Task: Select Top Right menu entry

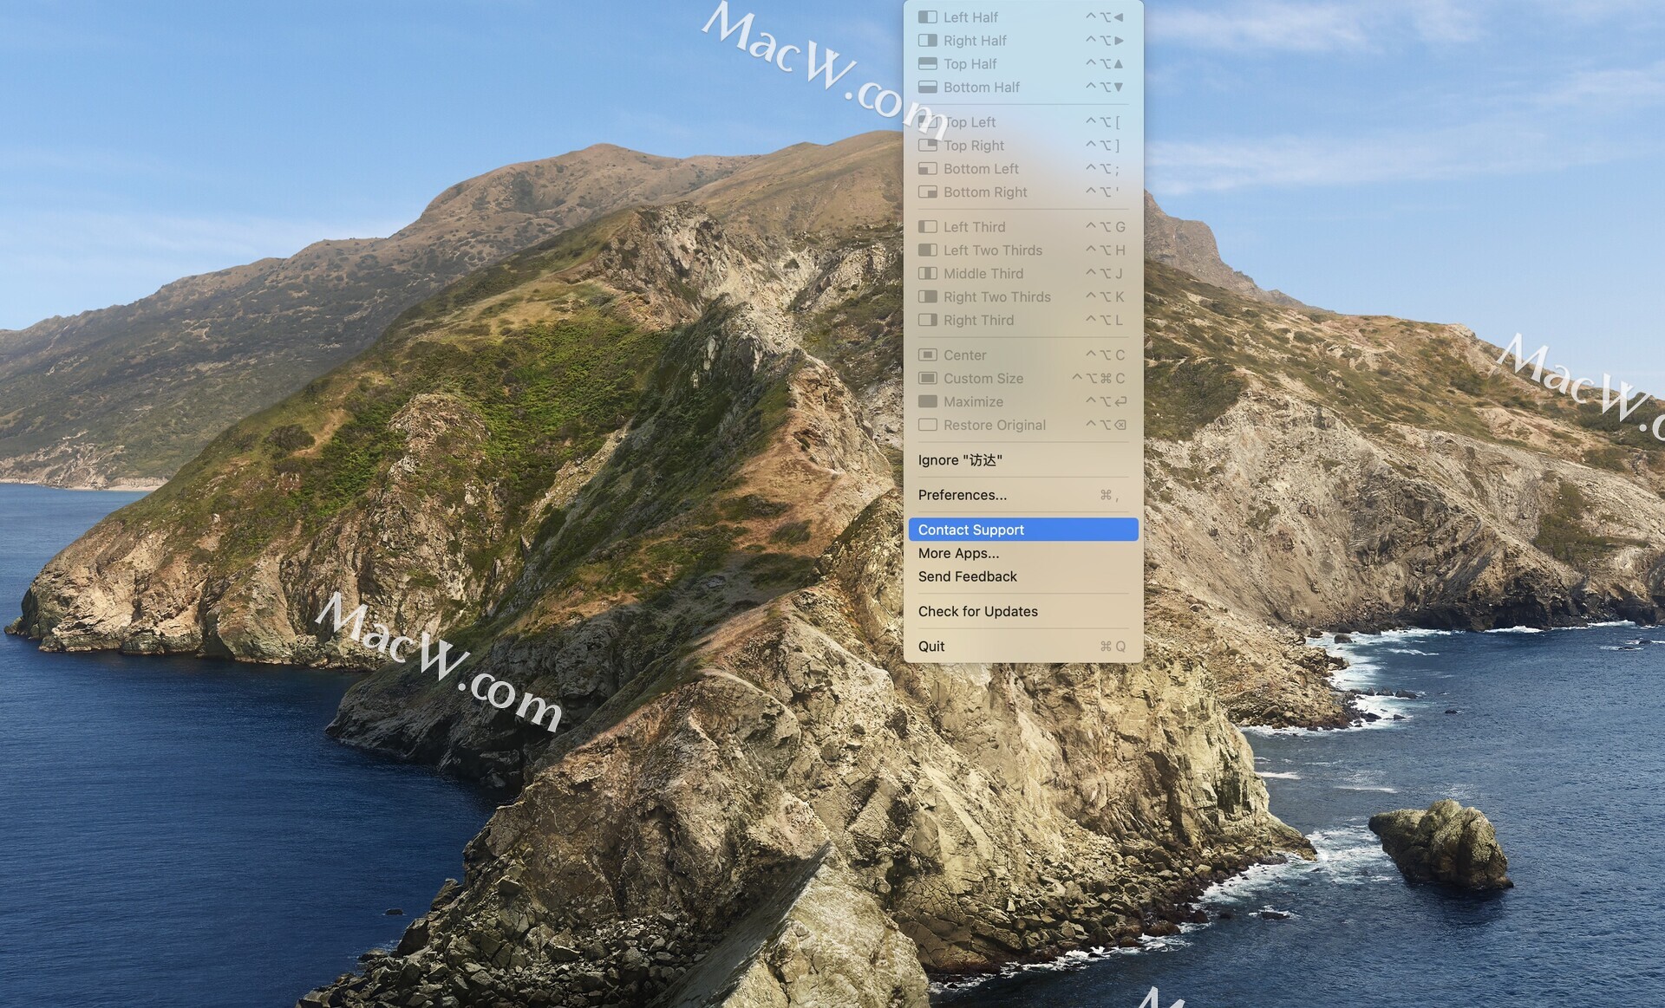Action: tap(974, 146)
